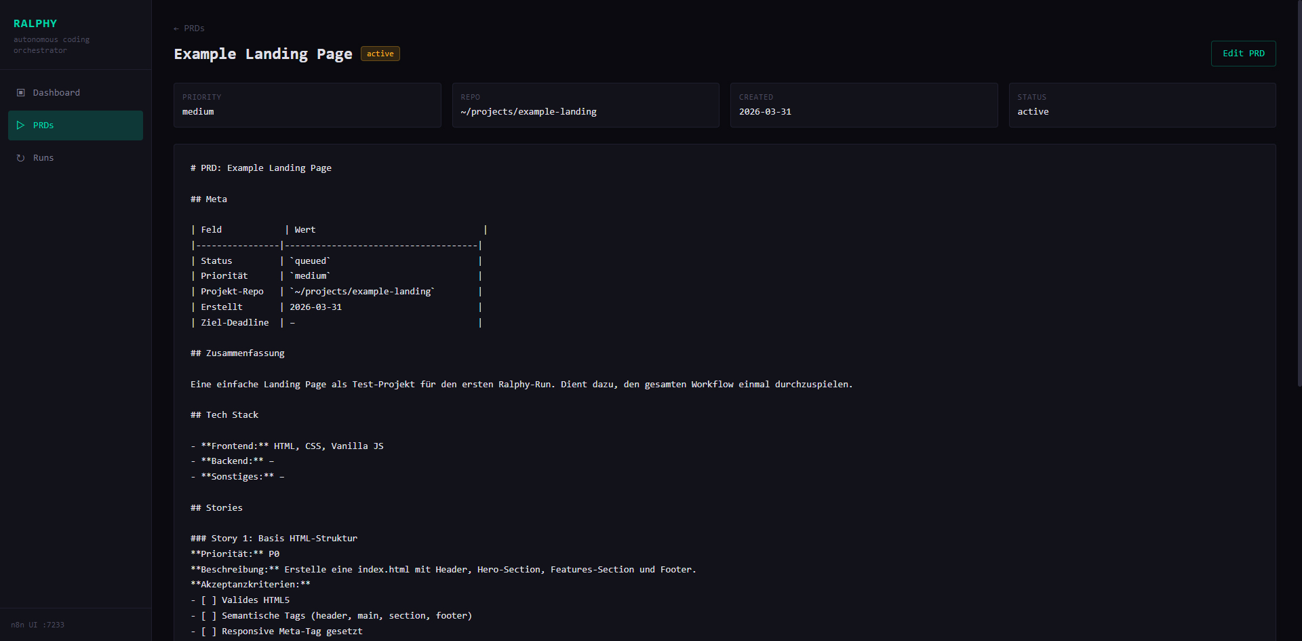Screen dimensions: 1302x641
Task: Click the Runs circular-arrow icon
Action: pyautogui.click(x=21, y=158)
